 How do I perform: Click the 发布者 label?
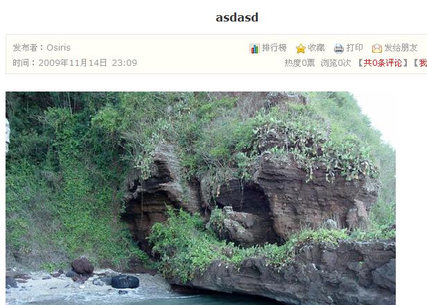coord(25,48)
